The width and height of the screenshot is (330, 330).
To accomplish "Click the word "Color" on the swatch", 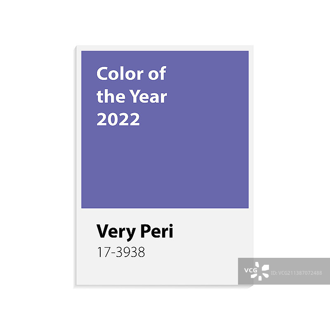I will pos(120,74).
